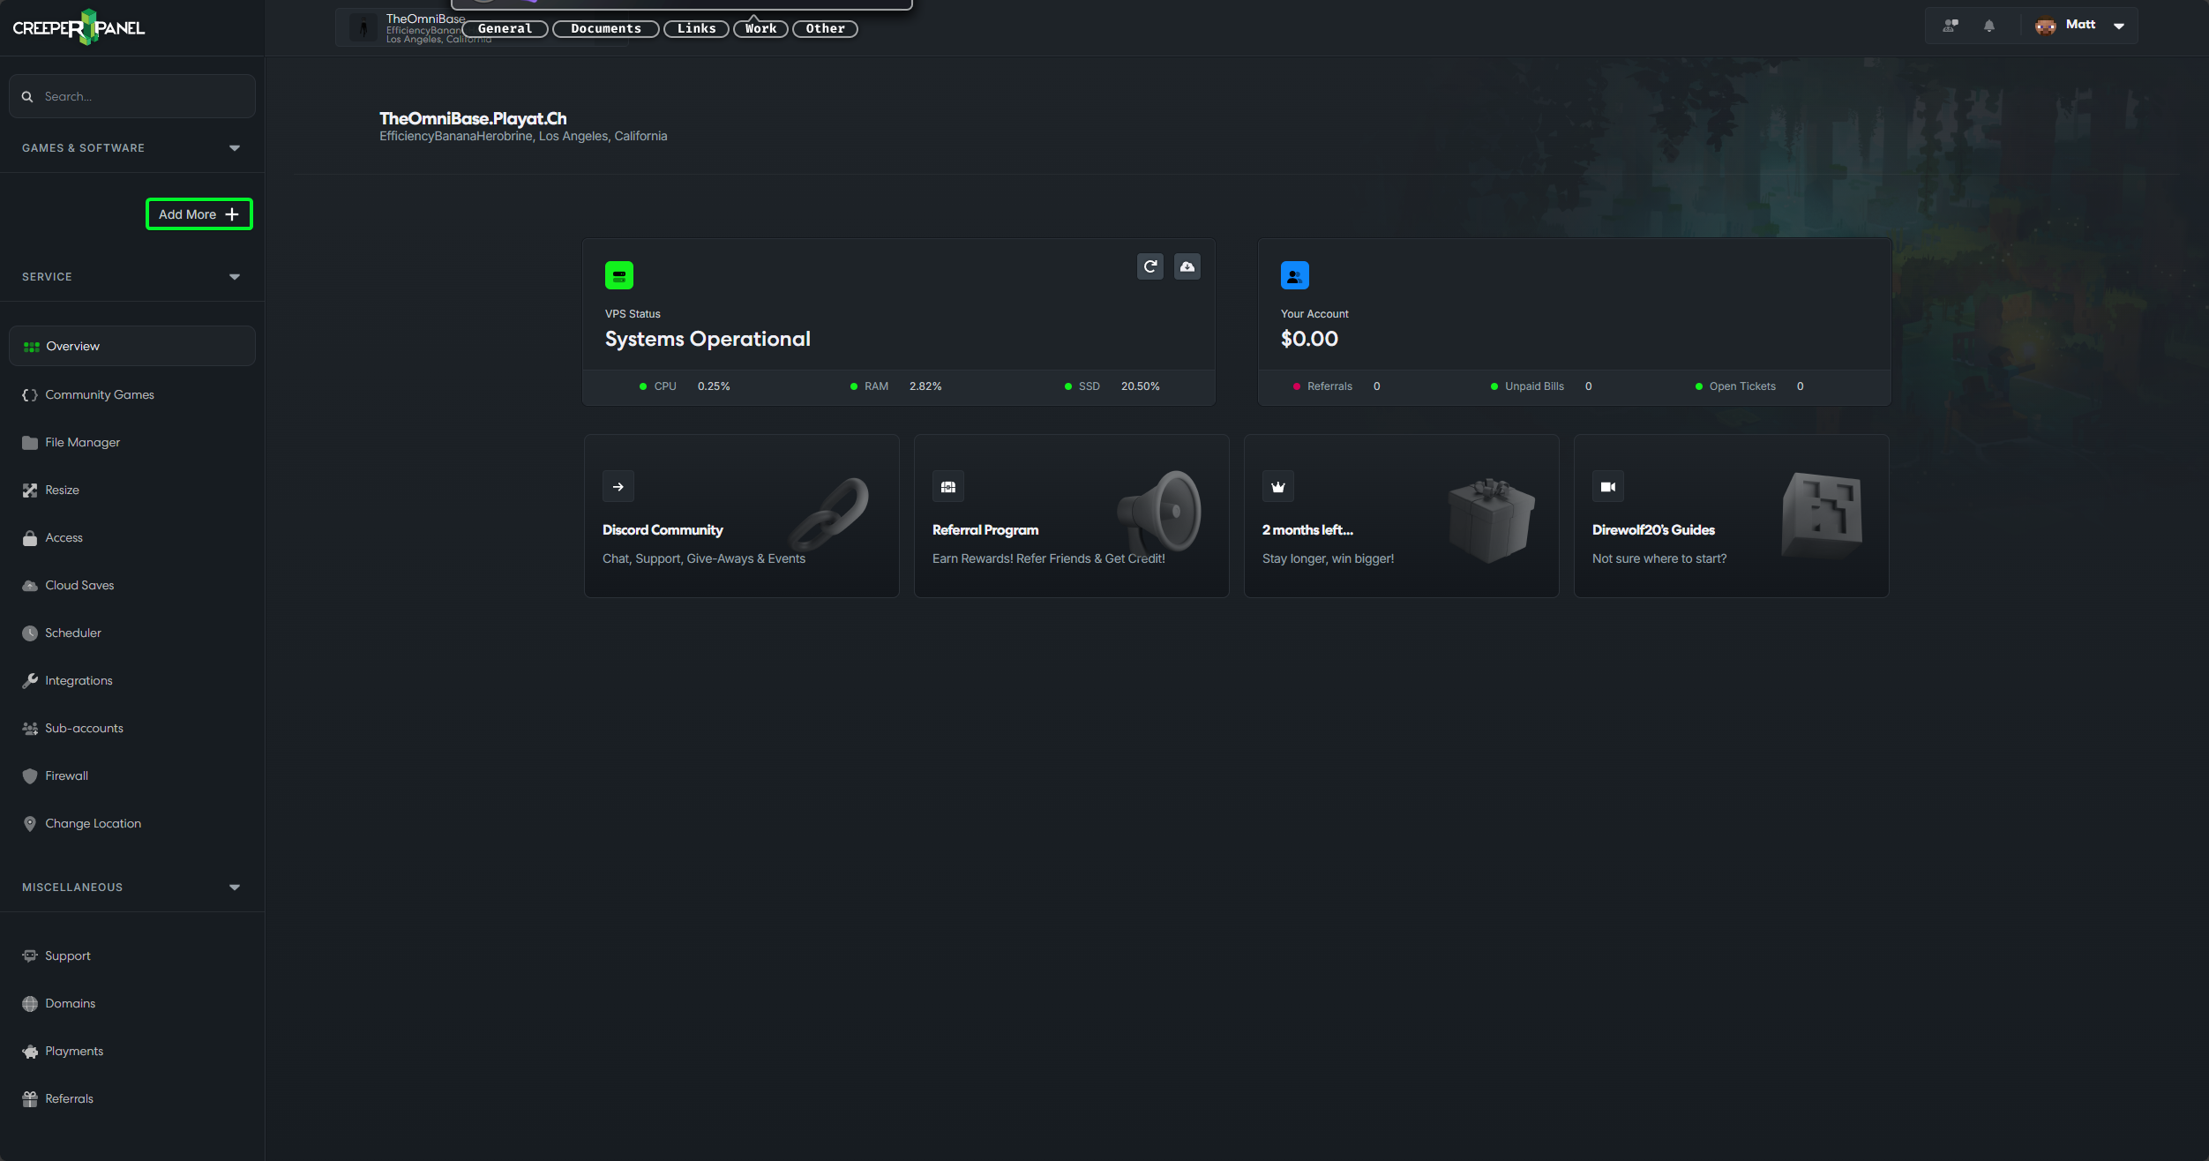Select the Resize tool in the sidebar
Viewport: 2209px width, 1161px height.
click(61, 490)
